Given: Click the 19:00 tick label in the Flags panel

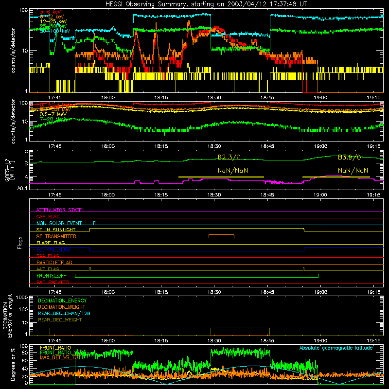Looking at the screenshot, I should pos(320,292).
